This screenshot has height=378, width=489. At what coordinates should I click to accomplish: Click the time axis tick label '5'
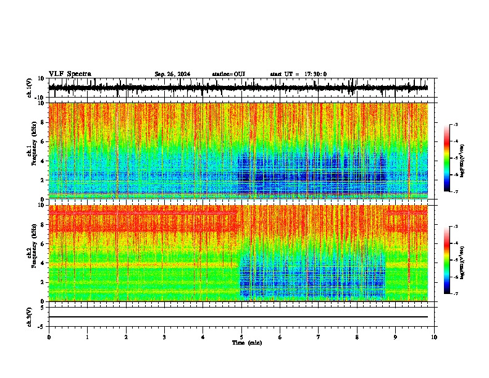241,337
